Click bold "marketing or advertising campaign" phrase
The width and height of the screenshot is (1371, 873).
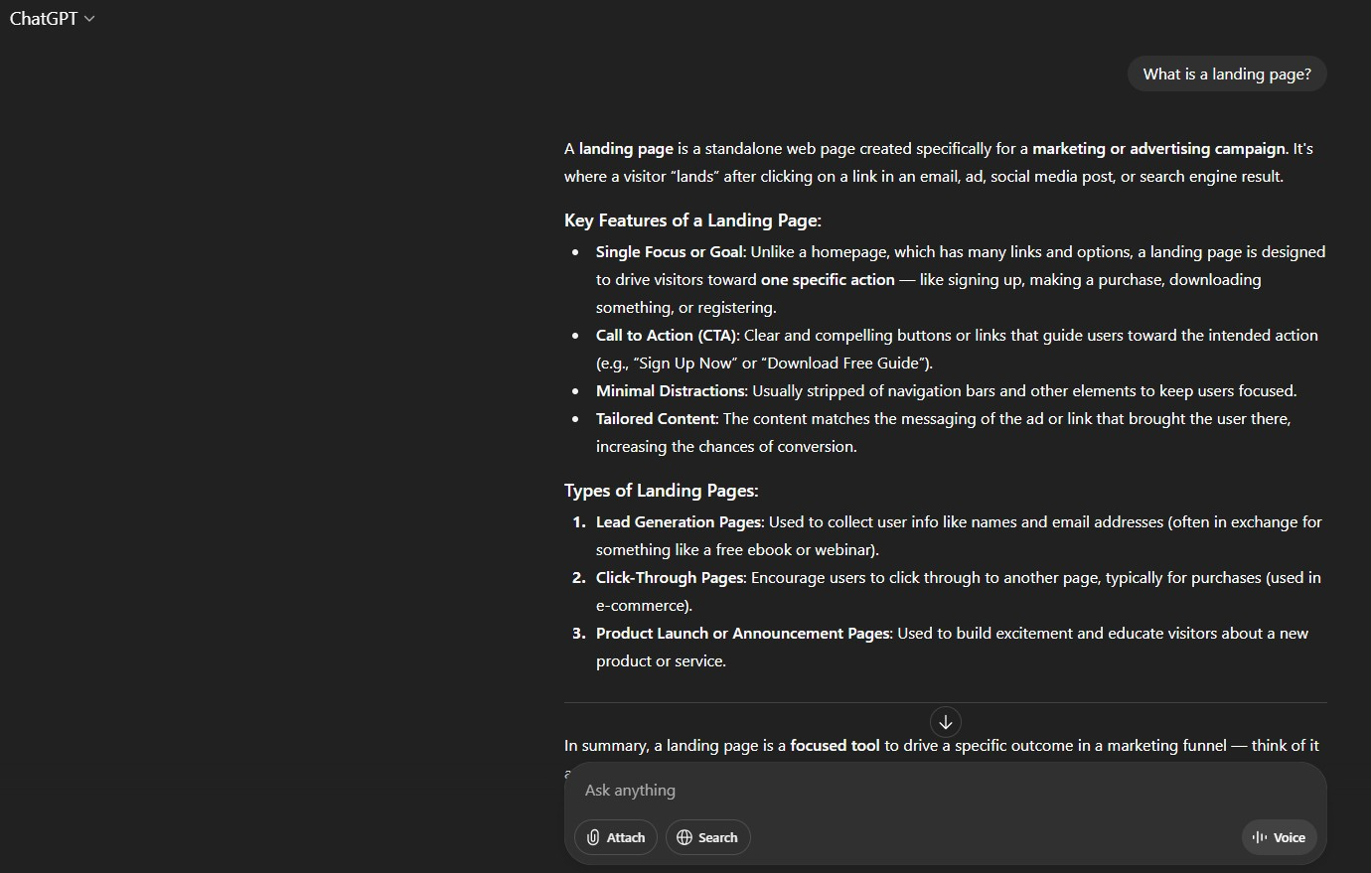point(1158,149)
